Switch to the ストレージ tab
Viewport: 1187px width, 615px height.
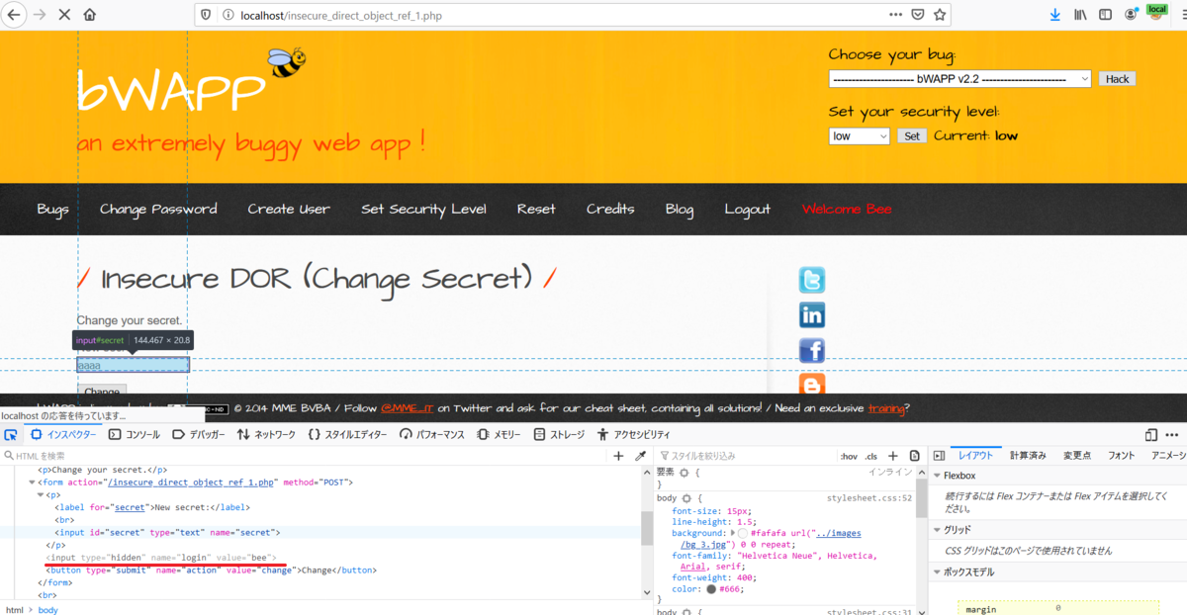(x=559, y=434)
